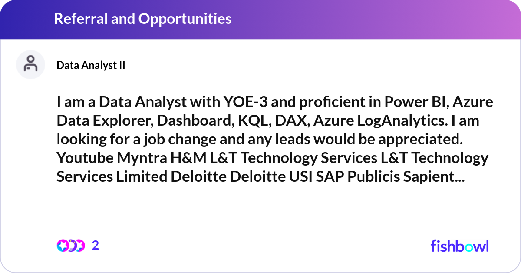Open the Data Analyst II author name

tap(91, 65)
